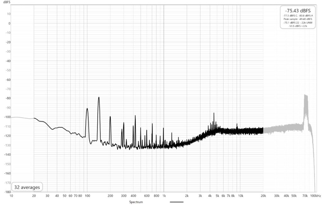Click the 1k frequency axis label

[164, 196]
